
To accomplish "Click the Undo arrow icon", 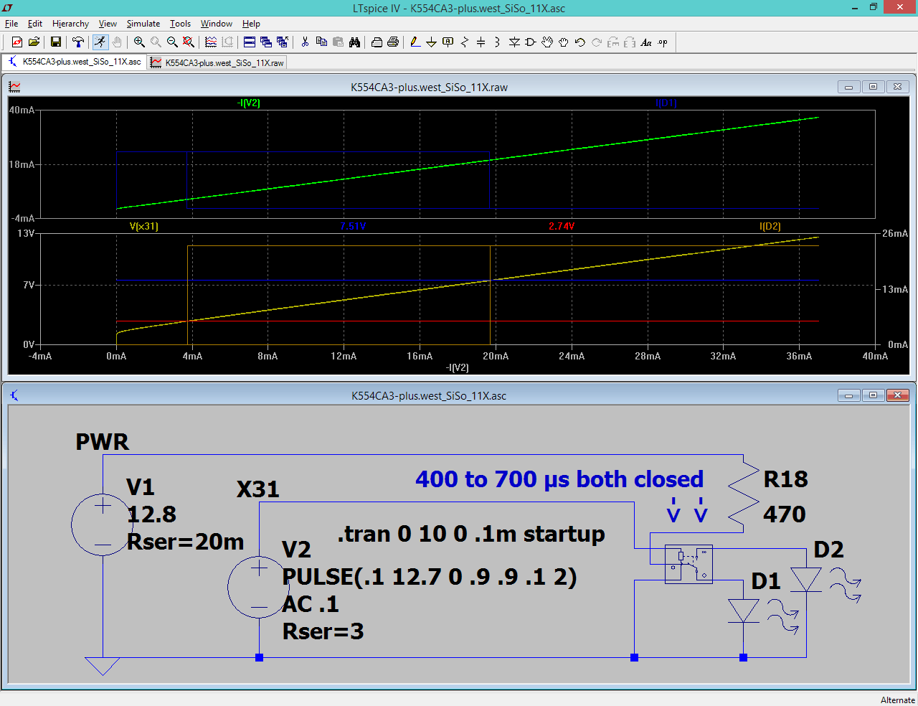I will click(x=580, y=42).
